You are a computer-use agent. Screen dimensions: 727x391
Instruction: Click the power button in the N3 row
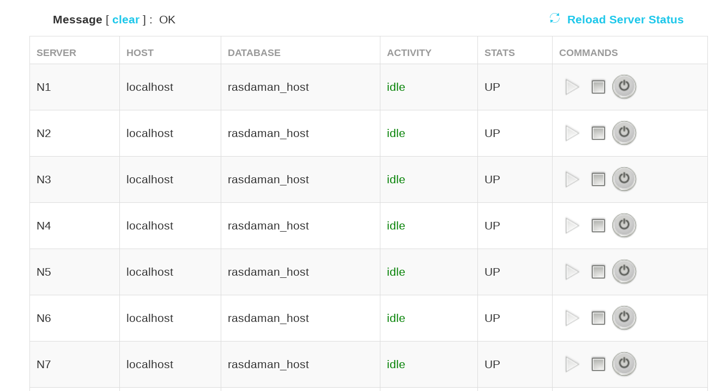pos(624,179)
